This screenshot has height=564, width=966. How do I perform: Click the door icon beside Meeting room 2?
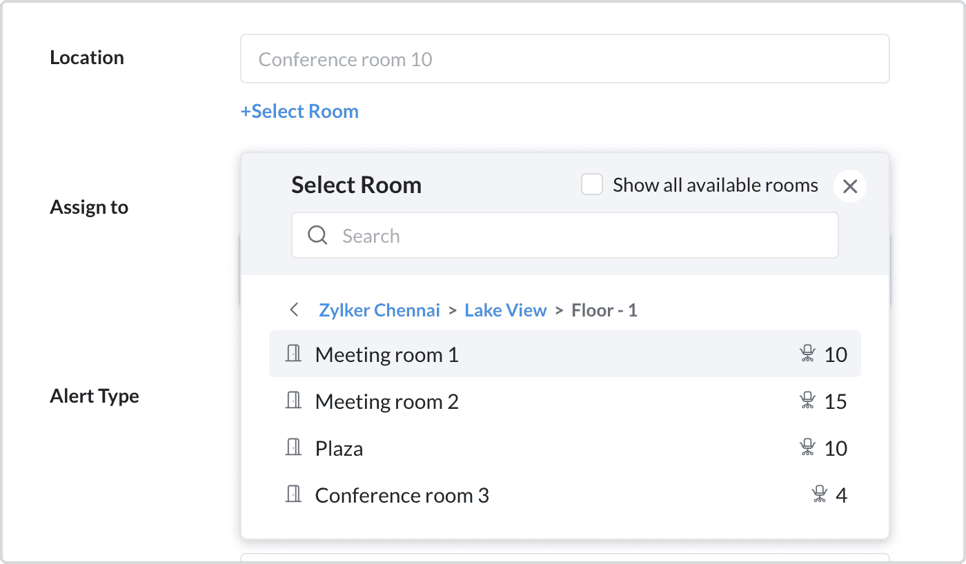point(294,401)
